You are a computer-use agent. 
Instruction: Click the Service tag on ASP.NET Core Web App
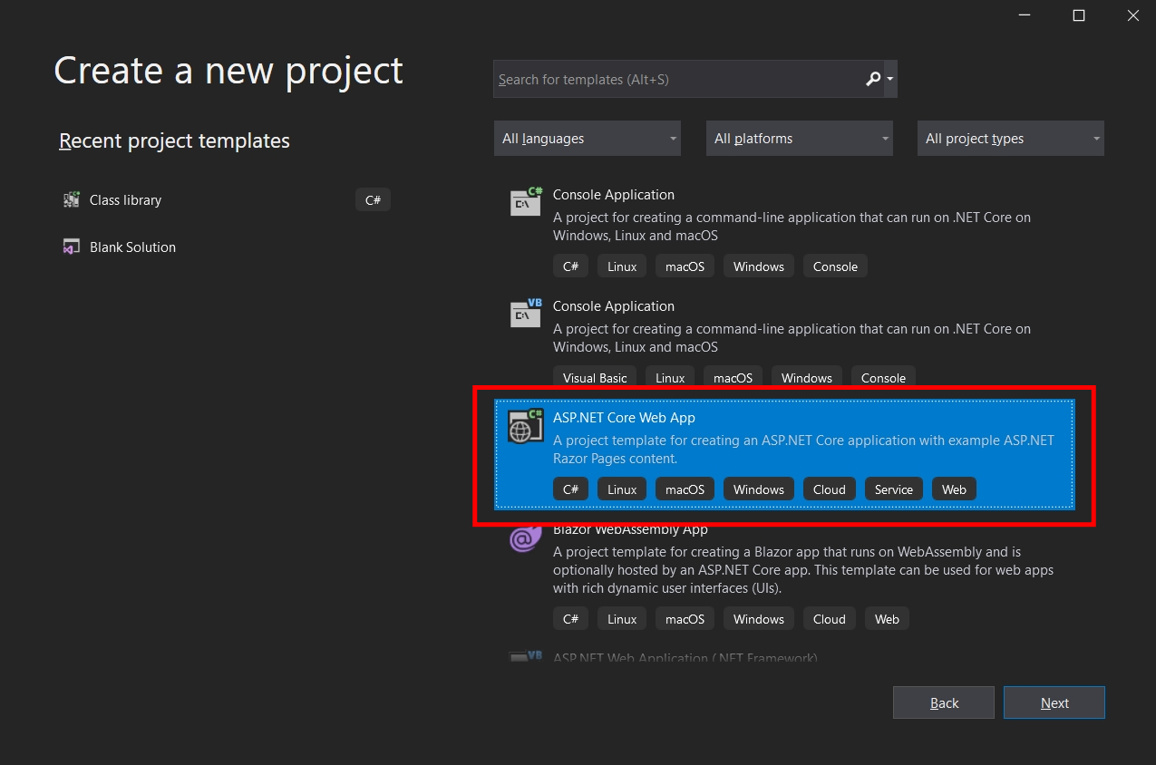pyautogui.click(x=893, y=489)
